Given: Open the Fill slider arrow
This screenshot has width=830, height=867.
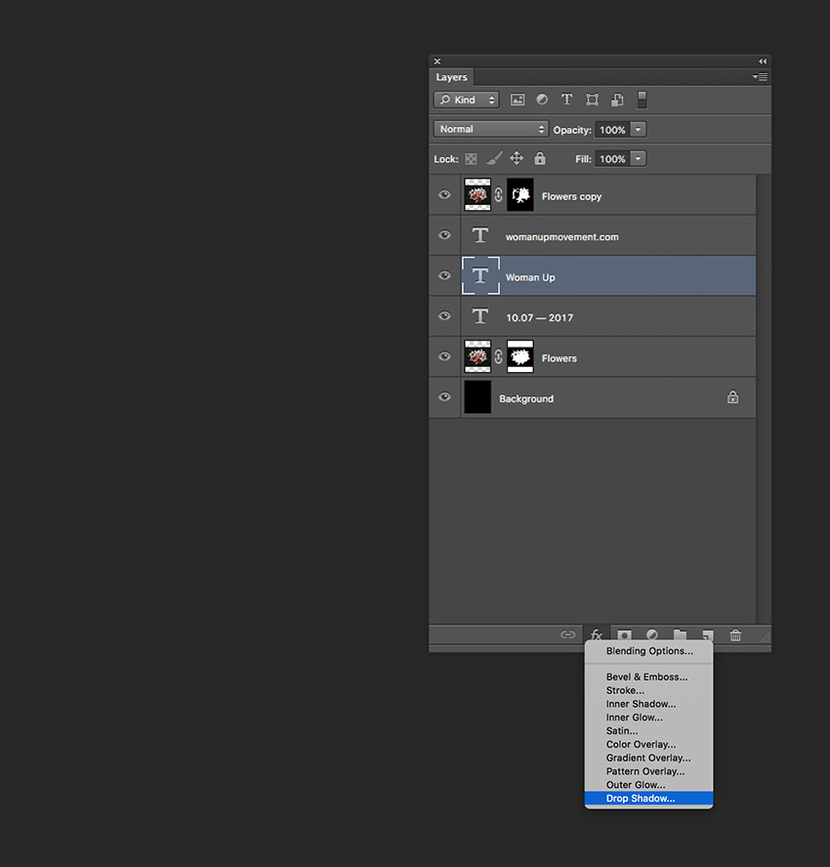Looking at the screenshot, I should pos(638,159).
